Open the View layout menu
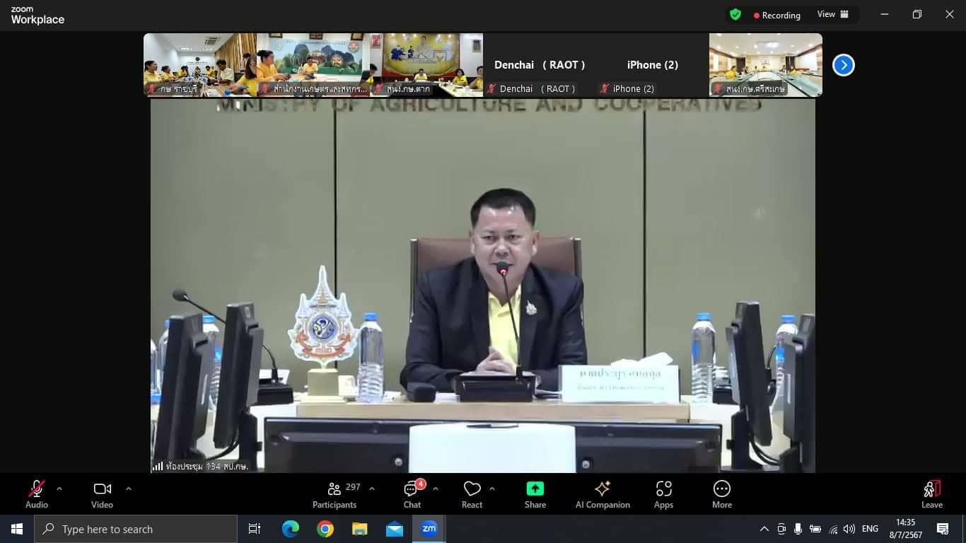Screen dimensions: 966x543 832,14
